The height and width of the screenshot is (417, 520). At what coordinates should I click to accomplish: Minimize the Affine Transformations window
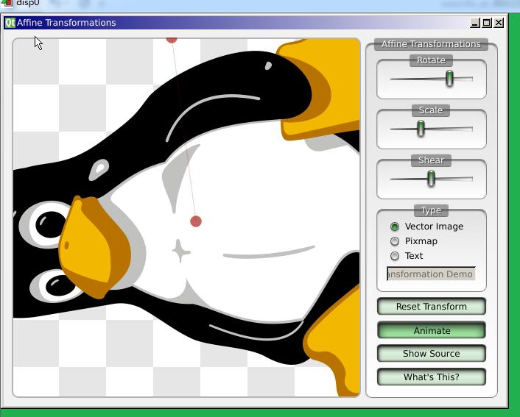point(475,23)
